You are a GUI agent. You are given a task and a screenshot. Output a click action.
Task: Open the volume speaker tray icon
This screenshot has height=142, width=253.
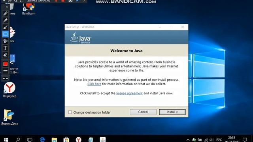[x=211, y=140]
